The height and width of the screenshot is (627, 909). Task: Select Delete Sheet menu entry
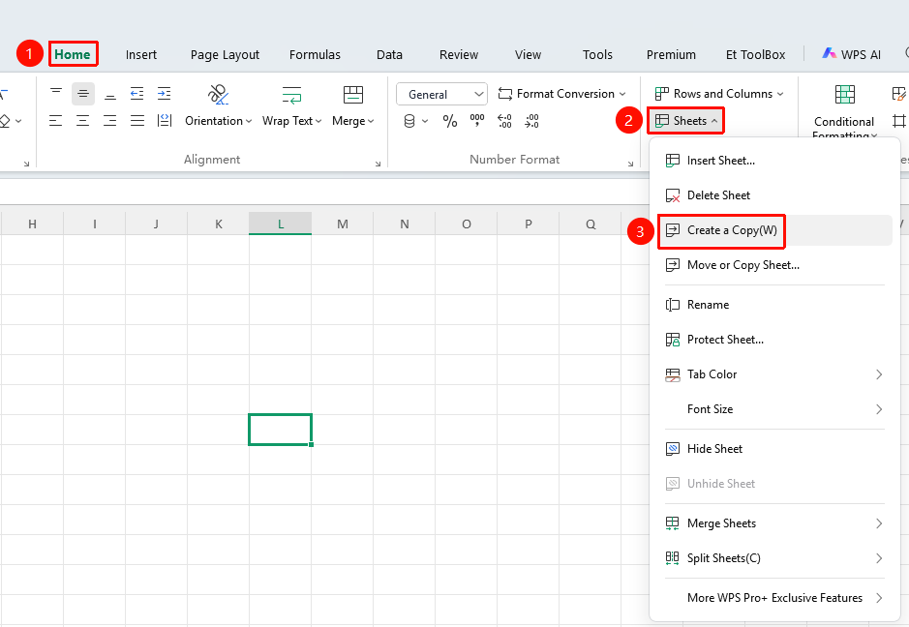click(x=773, y=195)
